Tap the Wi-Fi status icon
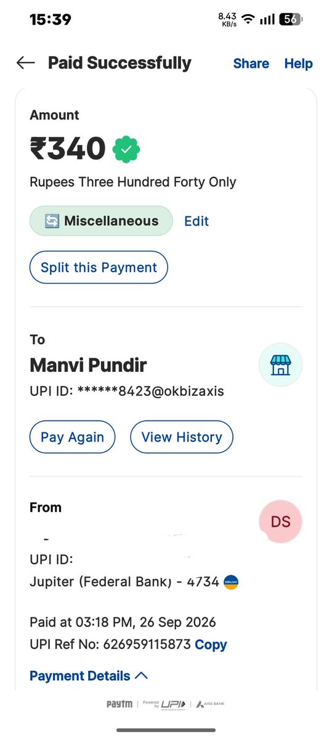This screenshot has height=740, width=332. click(x=248, y=19)
